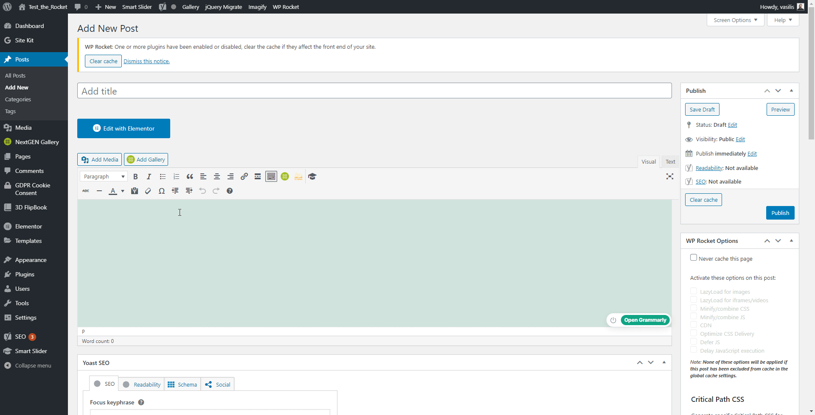Viewport: 815px width, 415px height.
Task: Open the Paragraph format dropdown
Action: 104,177
